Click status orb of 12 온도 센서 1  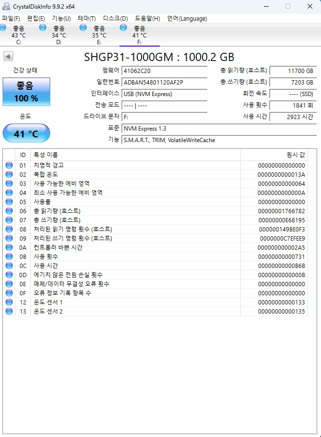click(9, 302)
